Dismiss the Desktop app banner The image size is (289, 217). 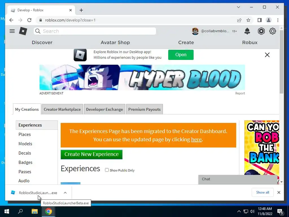tap(267, 55)
